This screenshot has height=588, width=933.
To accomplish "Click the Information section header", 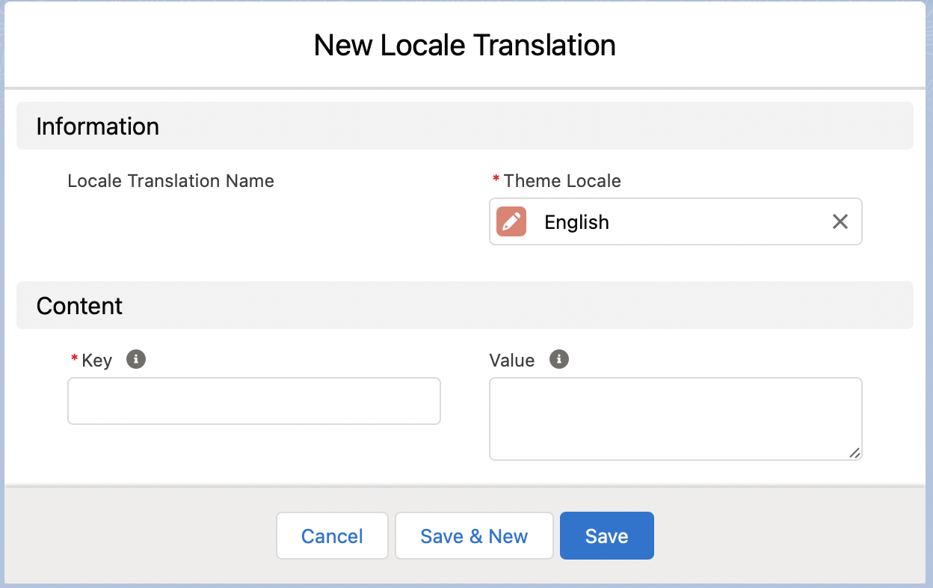I will [x=98, y=126].
